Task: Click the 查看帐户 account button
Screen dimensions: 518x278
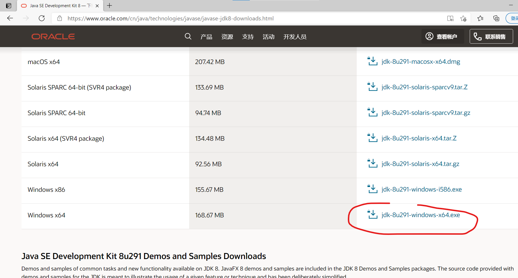Action: pyautogui.click(x=442, y=36)
